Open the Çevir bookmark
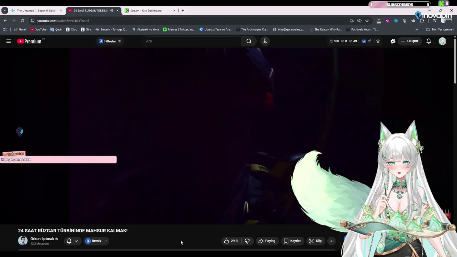This screenshot has width=457, height=257. point(56,30)
